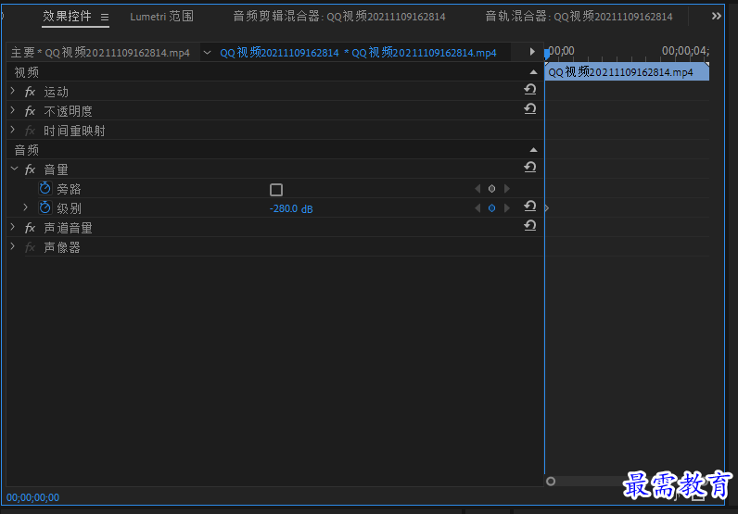Toggle the fx icon for 声像器
Viewport: 738px width, 514px height.
[x=30, y=247]
